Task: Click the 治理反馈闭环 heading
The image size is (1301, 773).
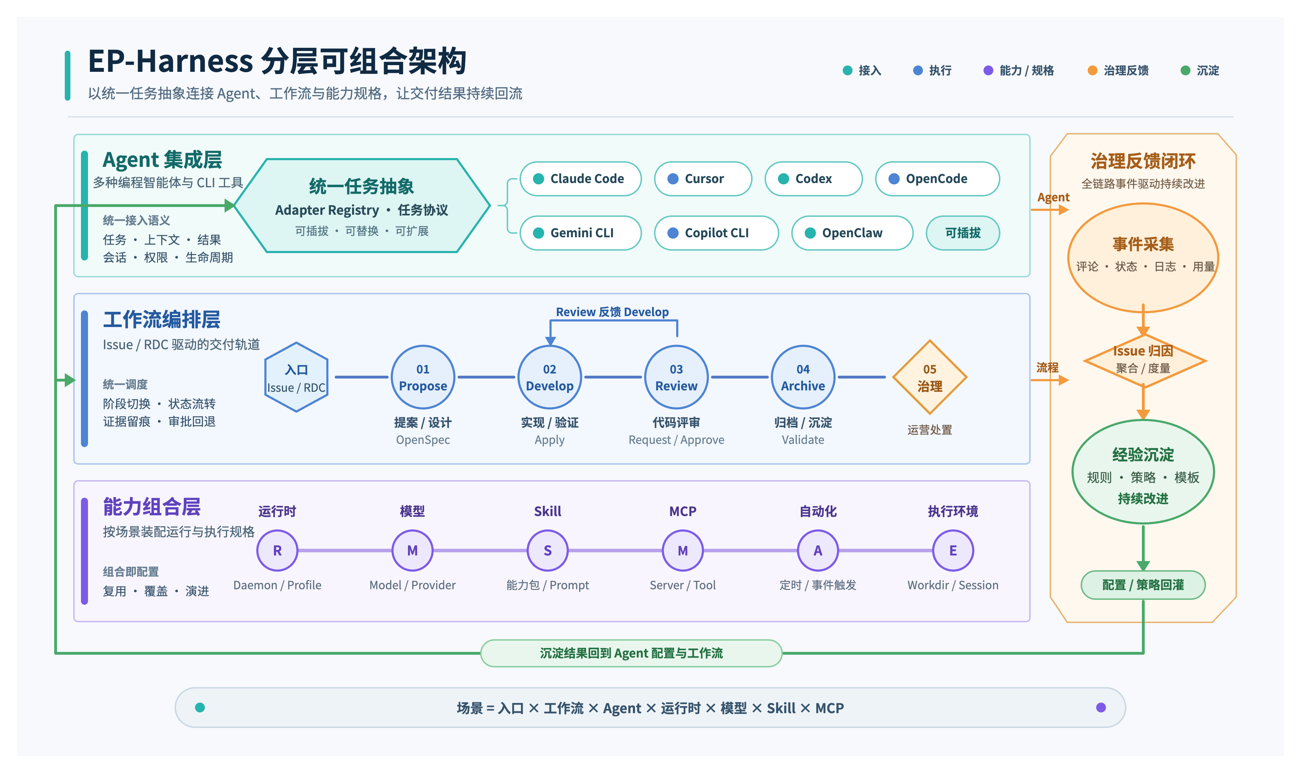Action: (1143, 161)
